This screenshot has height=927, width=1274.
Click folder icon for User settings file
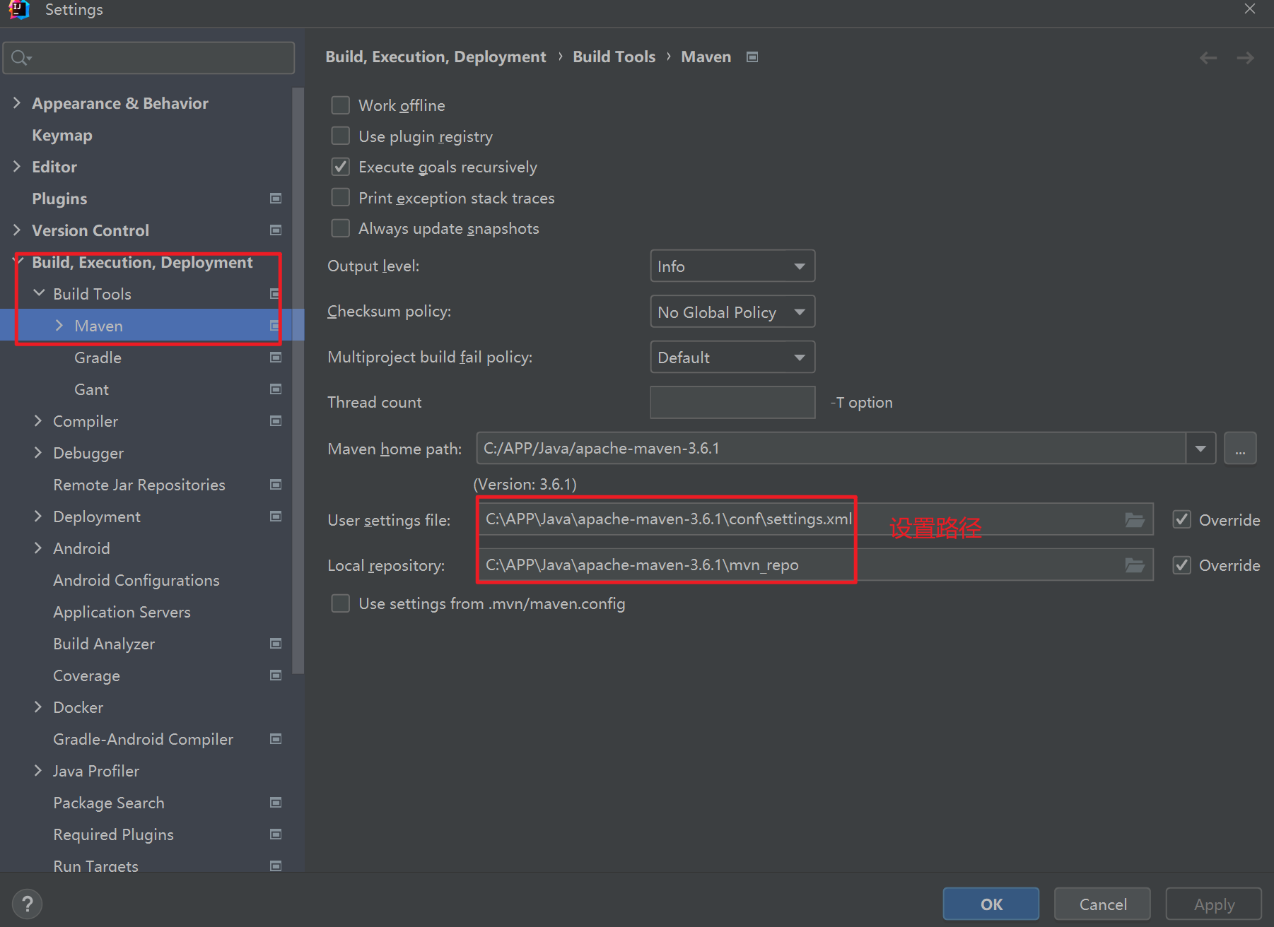pos(1135,520)
